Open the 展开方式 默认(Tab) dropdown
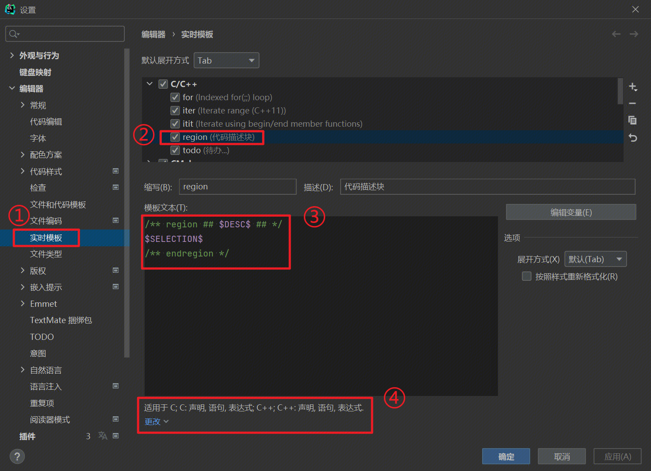651x471 pixels. [x=595, y=259]
